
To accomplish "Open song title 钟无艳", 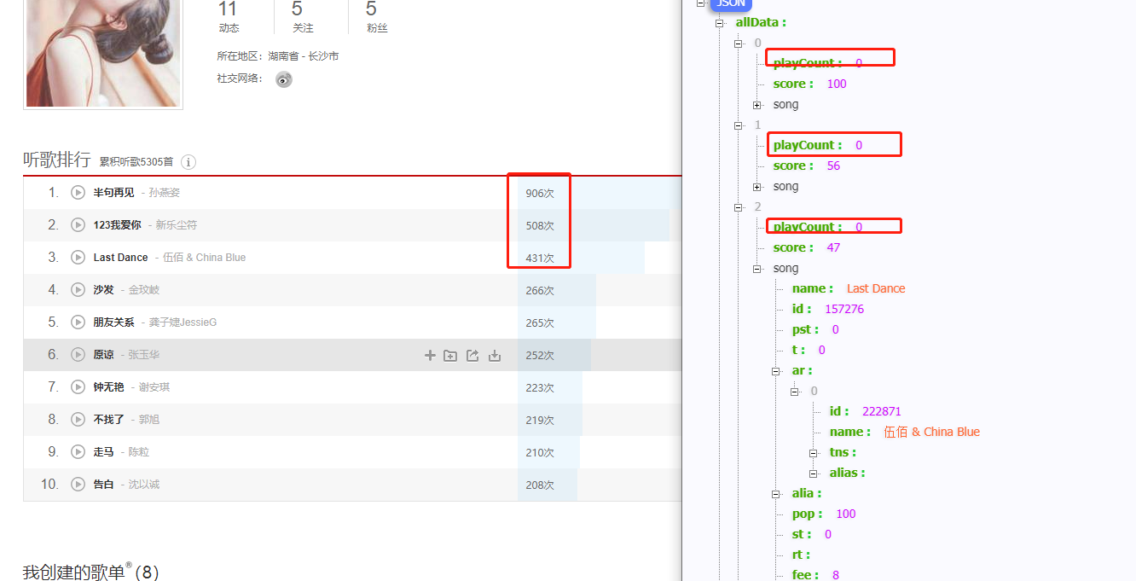I will point(109,387).
